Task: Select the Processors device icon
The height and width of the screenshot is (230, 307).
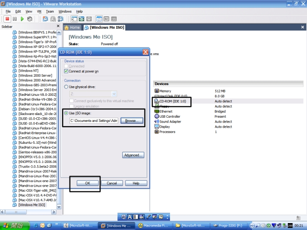Action: [157, 131]
